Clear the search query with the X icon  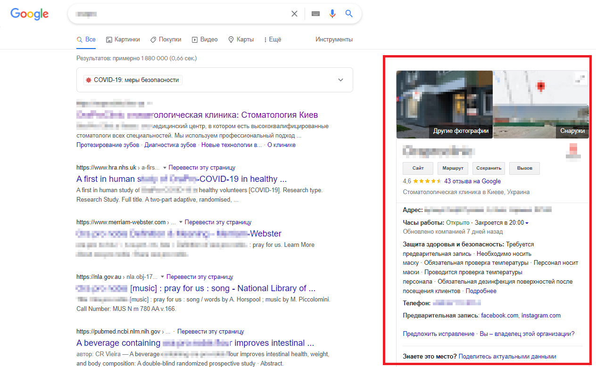(x=294, y=13)
